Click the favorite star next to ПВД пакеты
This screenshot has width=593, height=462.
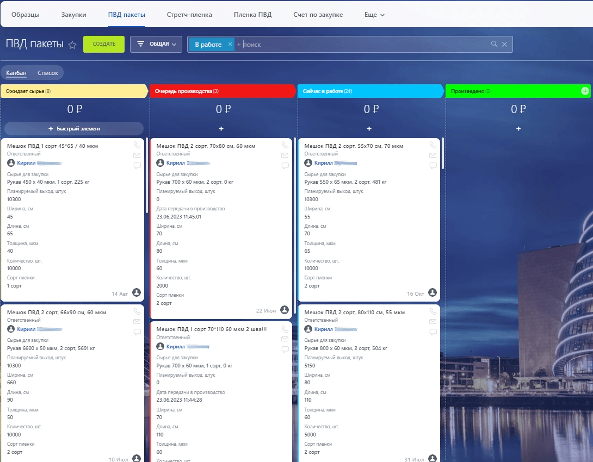(x=72, y=45)
